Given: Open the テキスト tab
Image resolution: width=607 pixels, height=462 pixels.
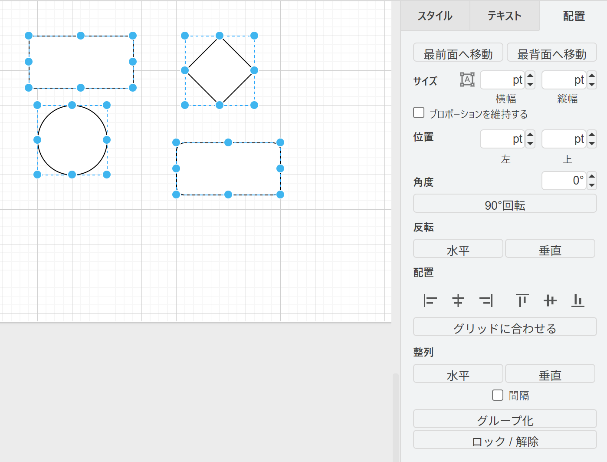Looking at the screenshot, I should click(505, 16).
